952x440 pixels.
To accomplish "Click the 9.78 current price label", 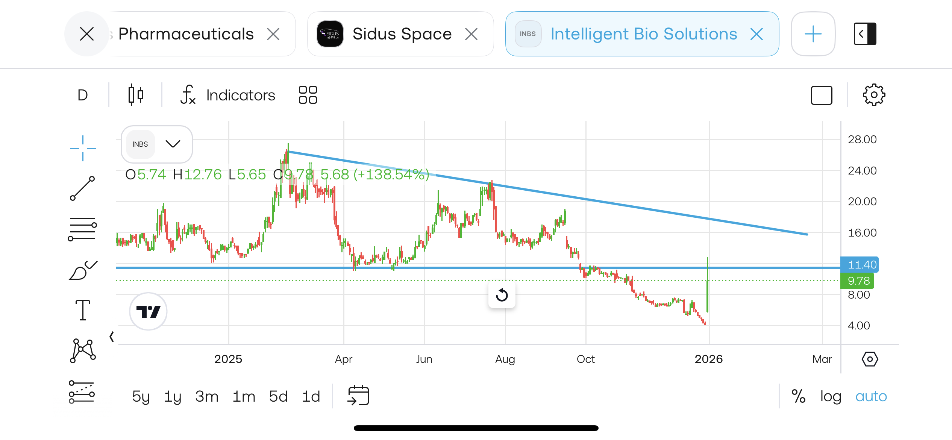I will 857,281.
